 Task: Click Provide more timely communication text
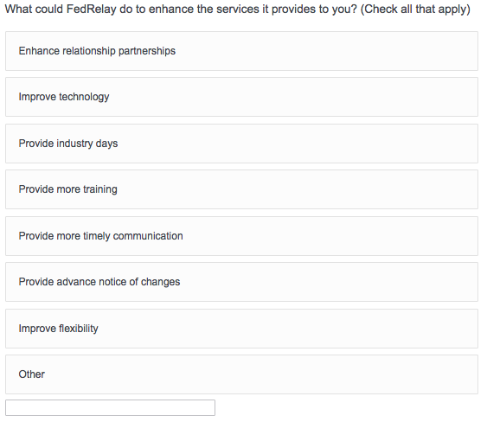pos(100,236)
